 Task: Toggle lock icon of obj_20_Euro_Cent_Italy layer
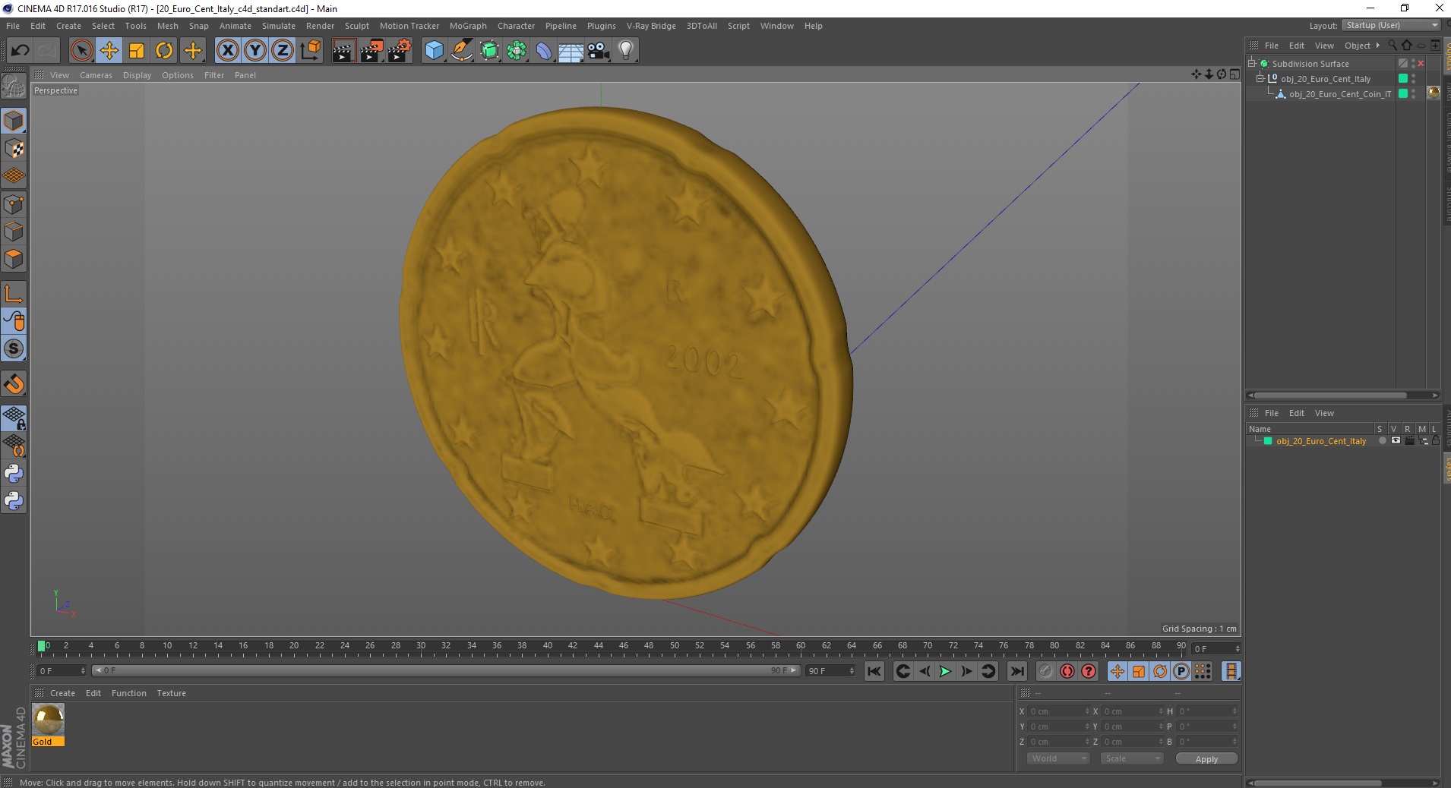coord(1436,441)
